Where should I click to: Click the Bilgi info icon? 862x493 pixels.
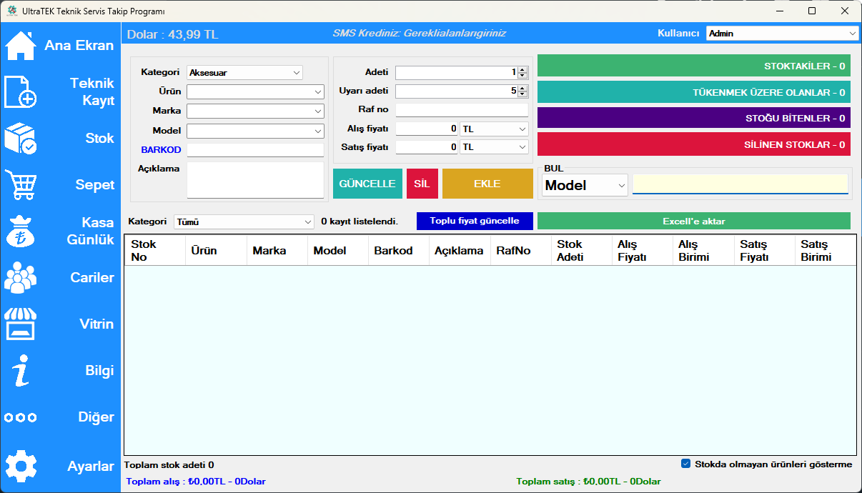click(x=21, y=371)
